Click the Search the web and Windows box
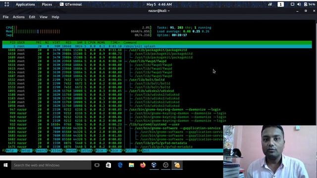 click(x=51, y=165)
